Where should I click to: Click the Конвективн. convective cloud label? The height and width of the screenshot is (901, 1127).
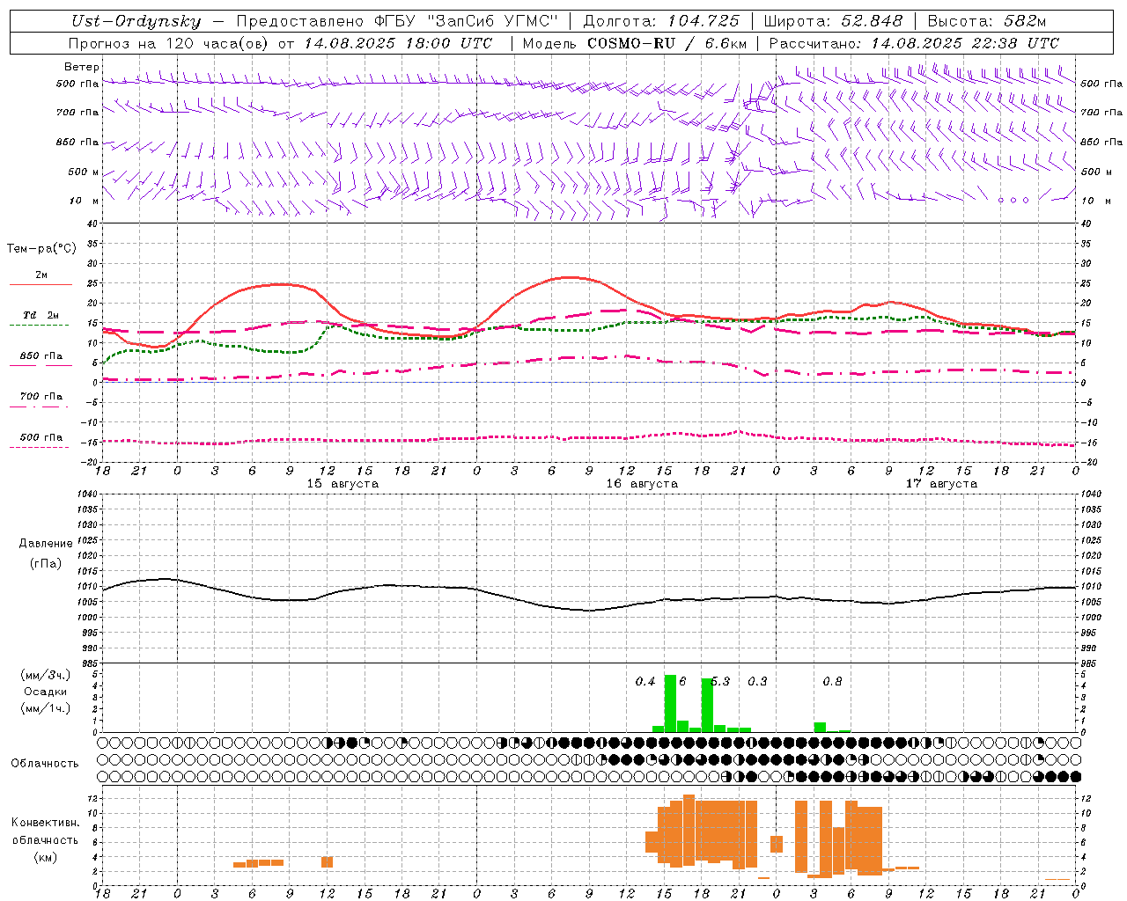(46, 823)
